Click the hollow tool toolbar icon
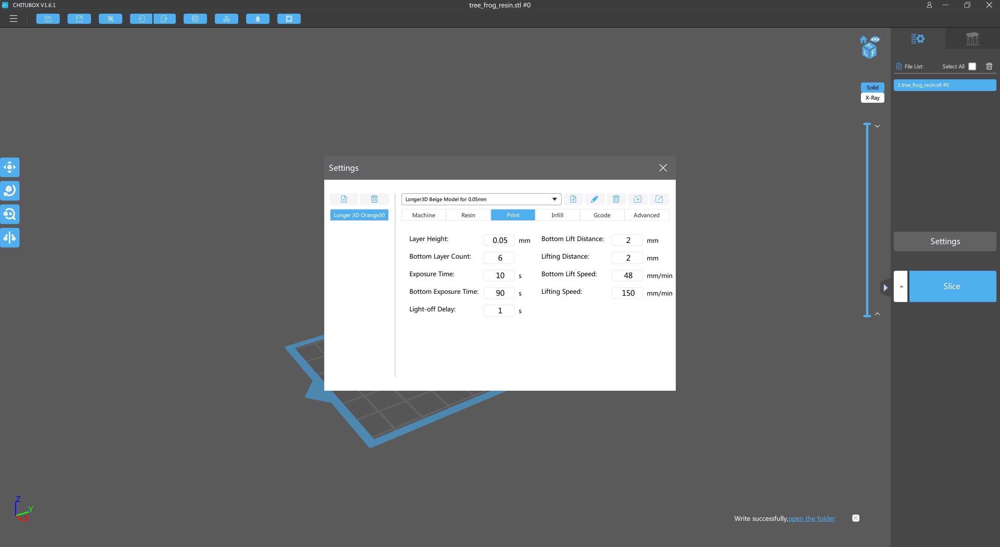This screenshot has height=547, width=1000. [289, 19]
